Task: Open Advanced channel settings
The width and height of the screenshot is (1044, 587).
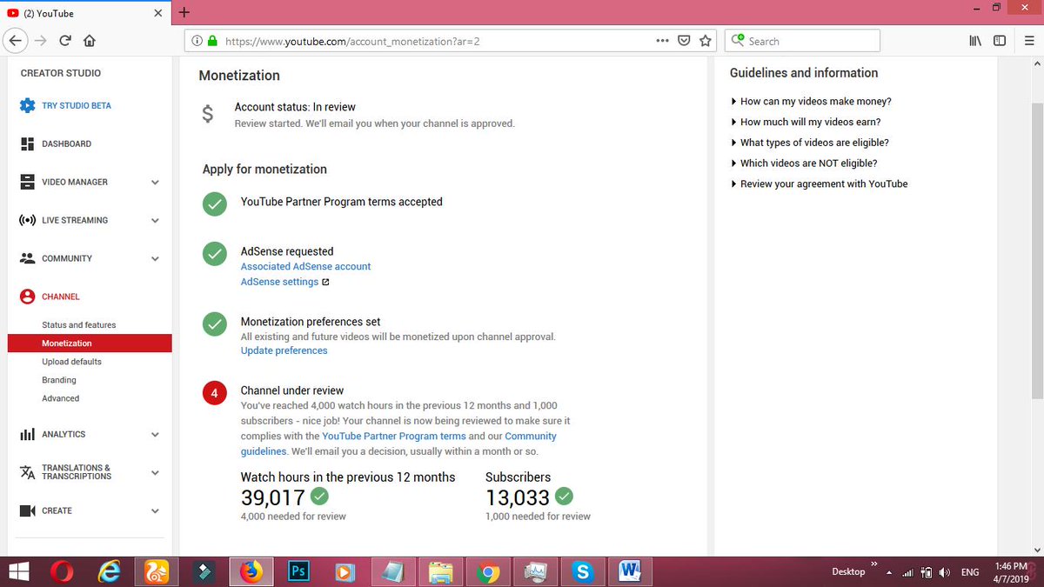Action: [x=60, y=398]
